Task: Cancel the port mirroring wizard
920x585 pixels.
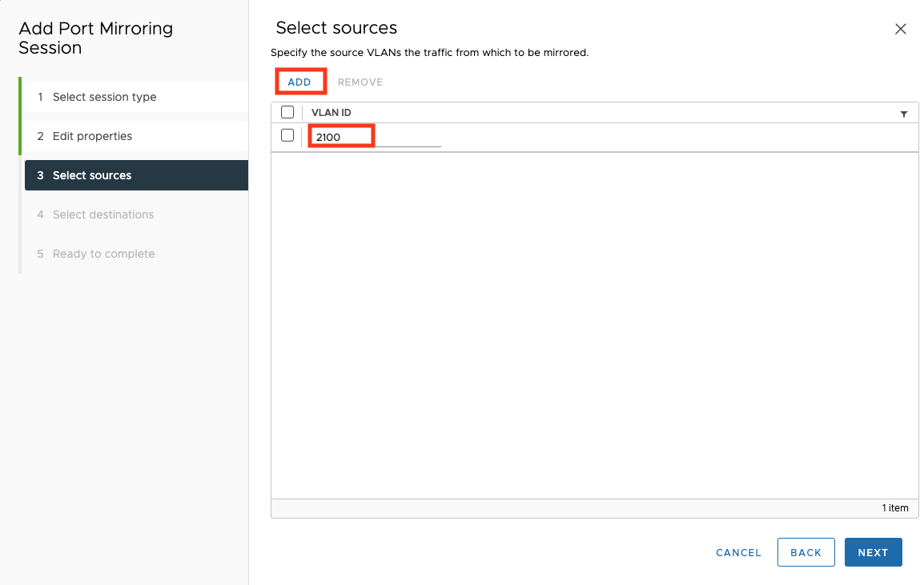Action: 738,552
